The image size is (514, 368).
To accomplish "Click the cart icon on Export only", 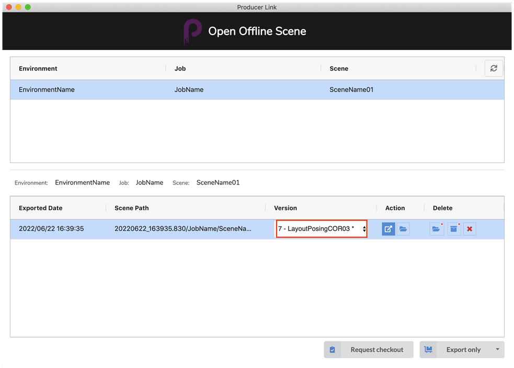I will point(428,350).
